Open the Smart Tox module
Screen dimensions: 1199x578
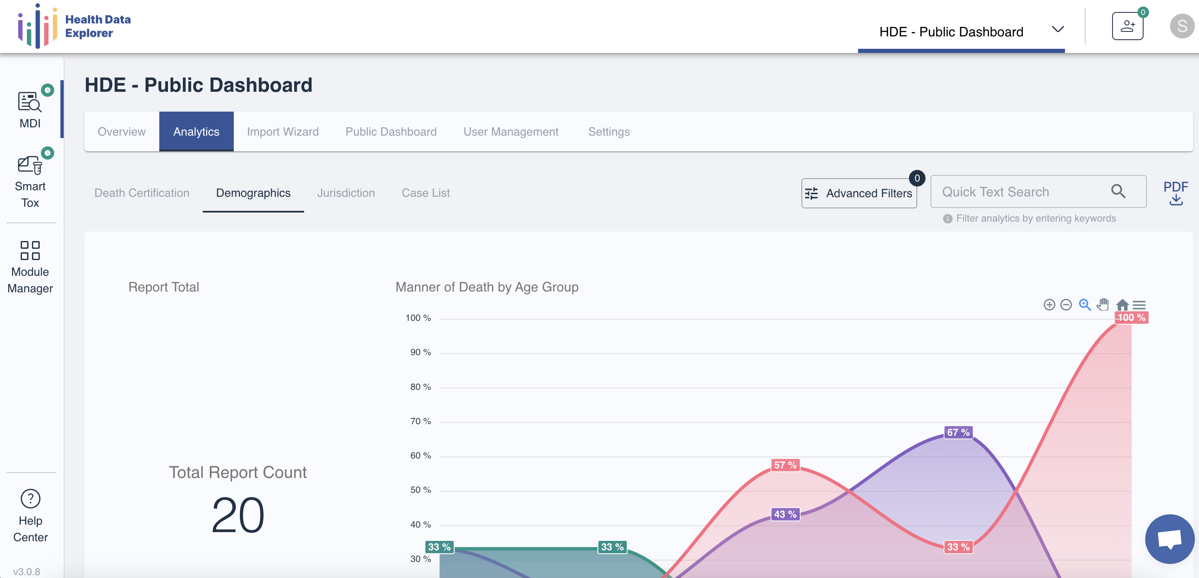pyautogui.click(x=30, y=182)
